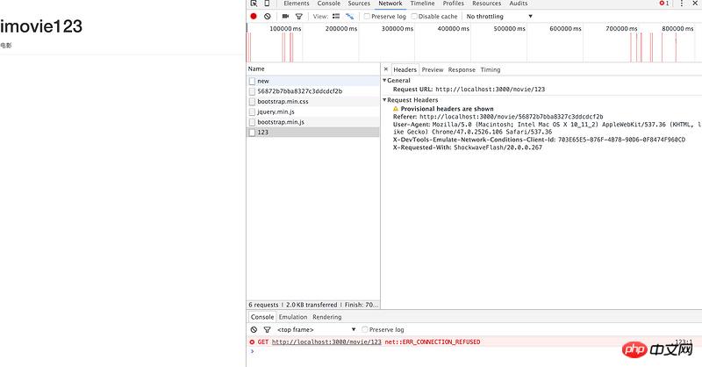Select the bootstrap.min.js request
The height and width of the screenshot is (367, 702).
point(313,122)
